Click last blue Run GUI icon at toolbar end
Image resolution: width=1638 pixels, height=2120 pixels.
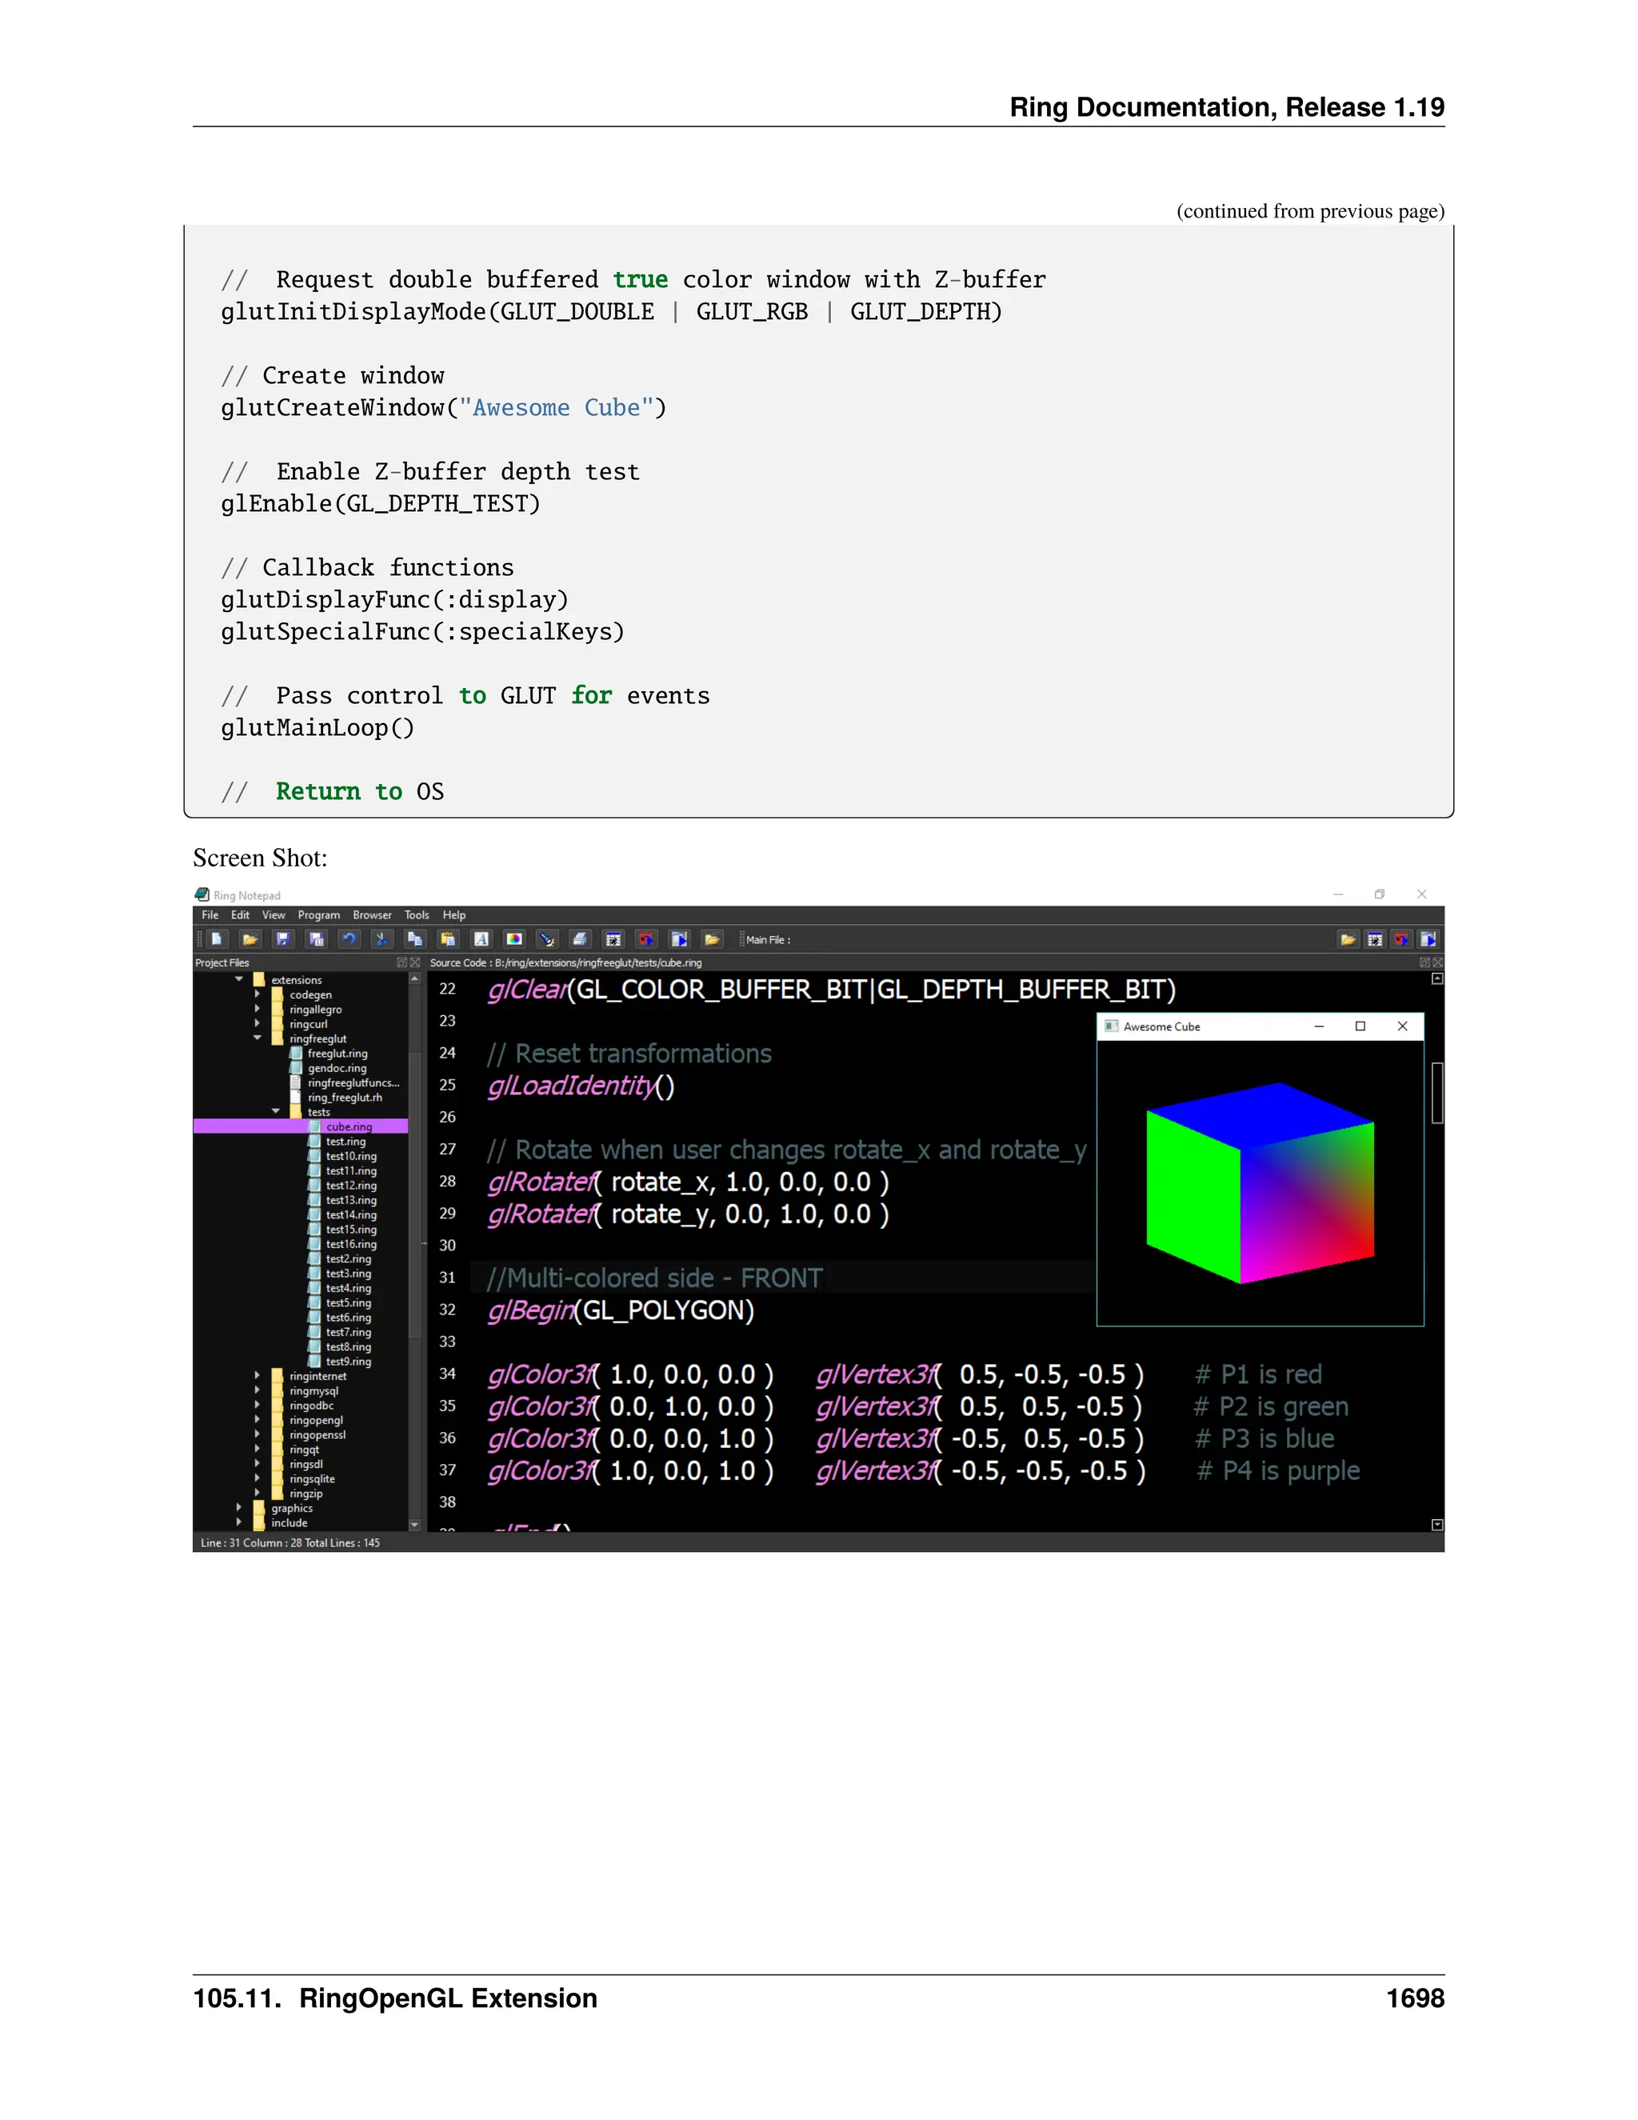[1428, 938]
